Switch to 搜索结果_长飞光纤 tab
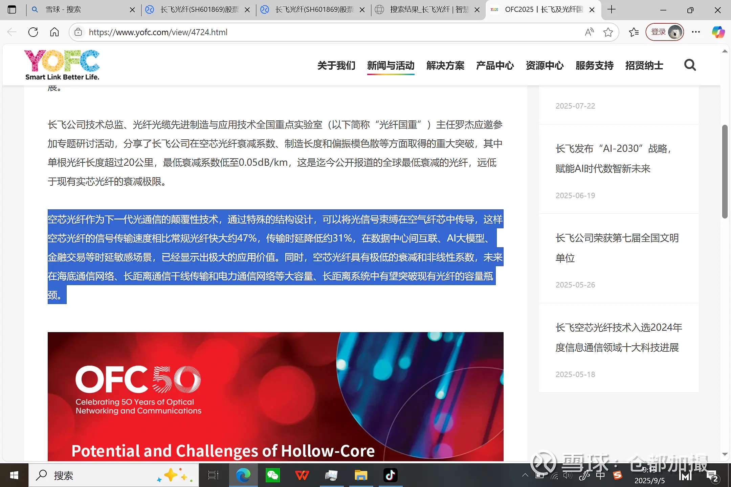Viewport: 731px width, 487px height. [428, 10]
